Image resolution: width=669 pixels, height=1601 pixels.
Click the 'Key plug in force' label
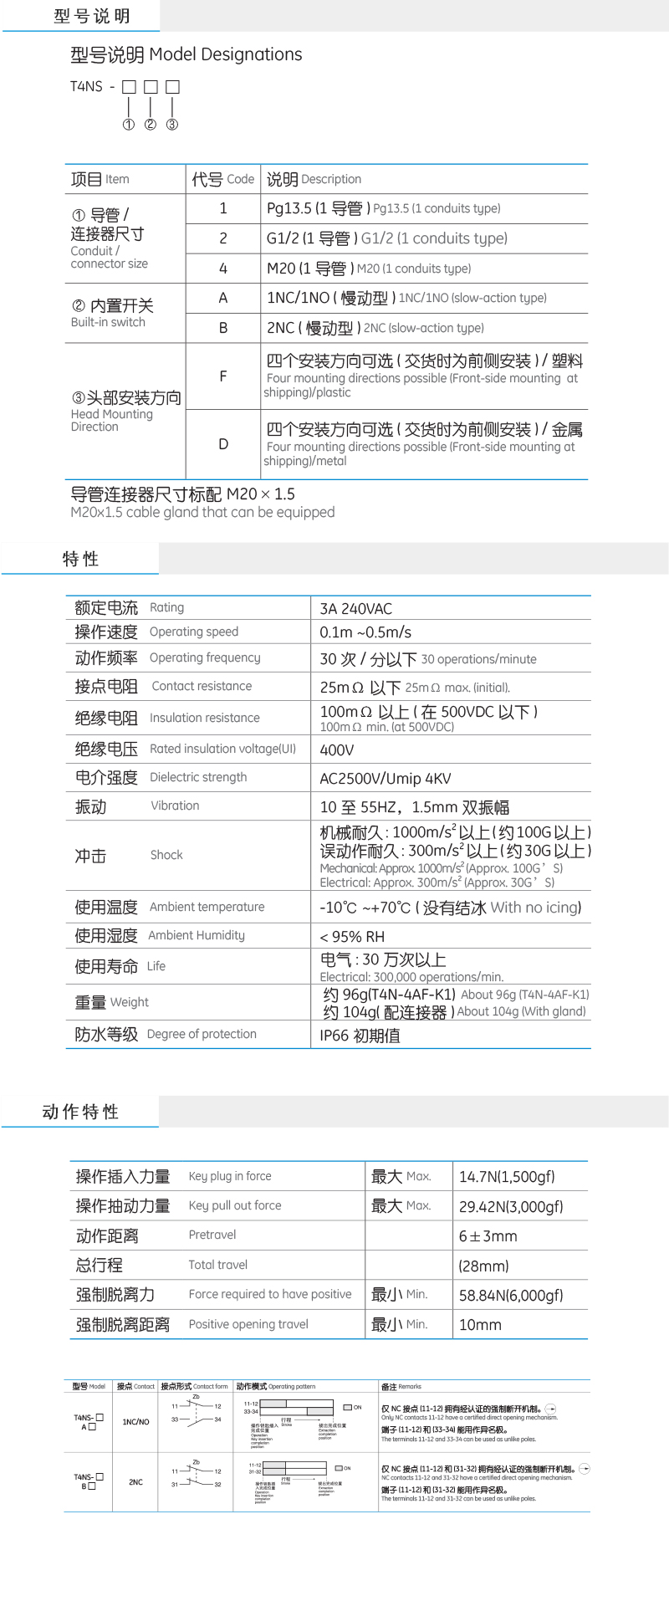[230, 1176]
